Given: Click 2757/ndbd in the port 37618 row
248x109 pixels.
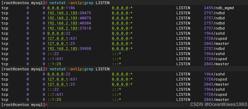Looking at the screenshot, I should (214, 28).
